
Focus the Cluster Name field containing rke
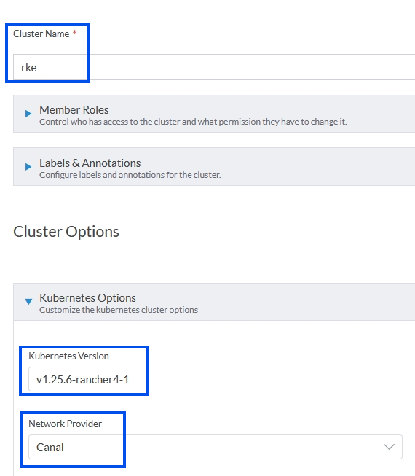pos(214,67)
